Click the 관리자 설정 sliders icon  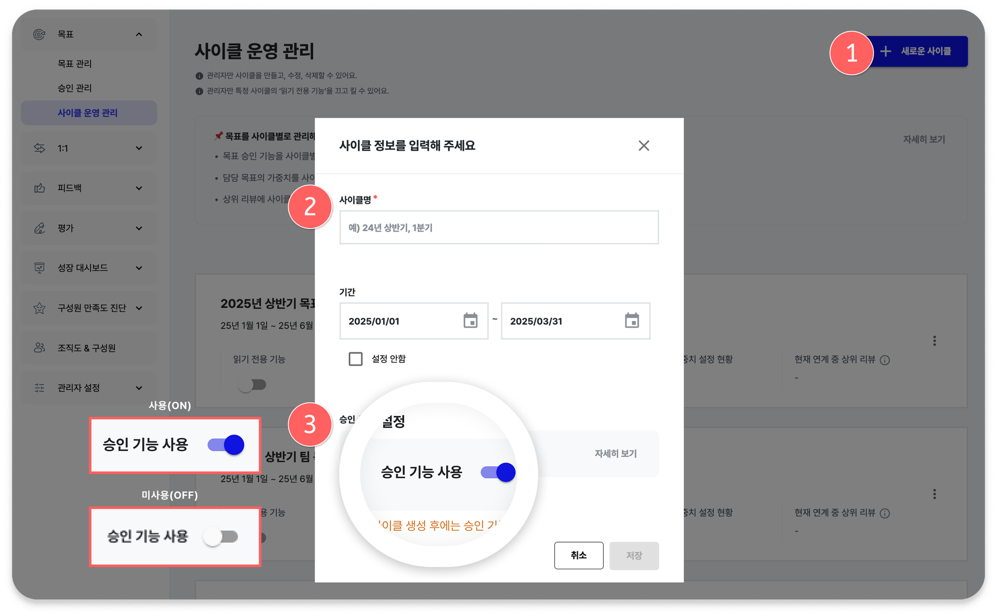coord(39,387)
